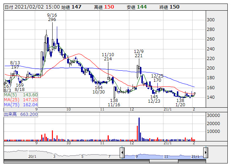The height and width of the screenshot is (167, 232).
Task: Click the 終値 150 value in header
Action: coord(174,7)
